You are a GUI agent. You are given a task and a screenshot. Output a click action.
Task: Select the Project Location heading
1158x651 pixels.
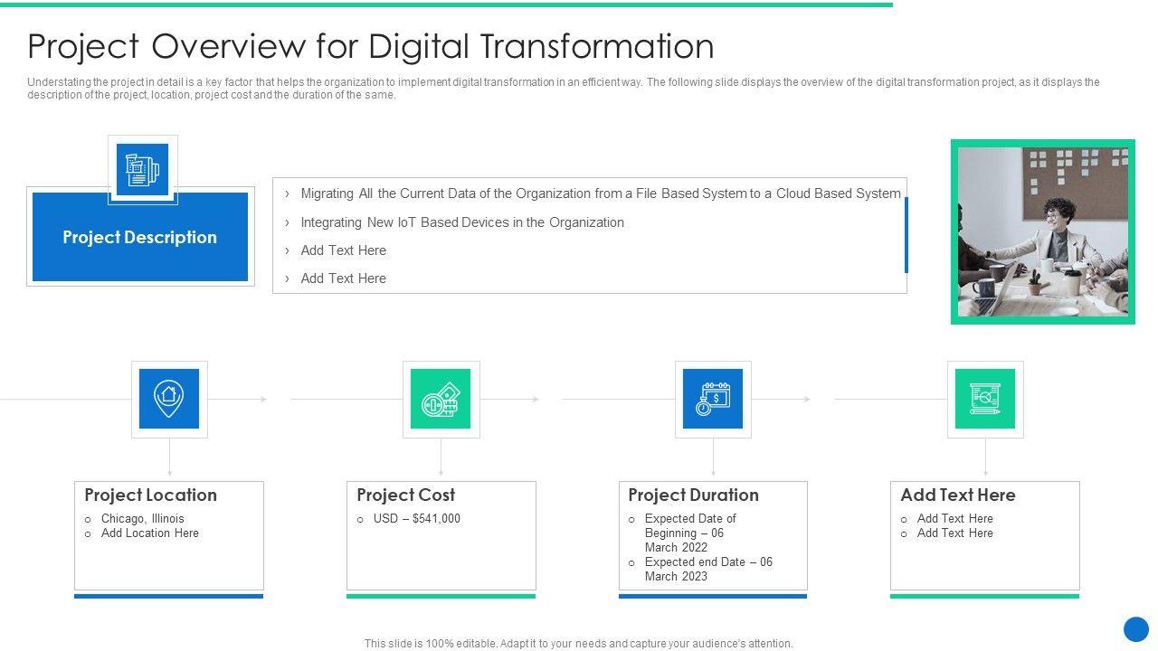click(x=151, y=495)
